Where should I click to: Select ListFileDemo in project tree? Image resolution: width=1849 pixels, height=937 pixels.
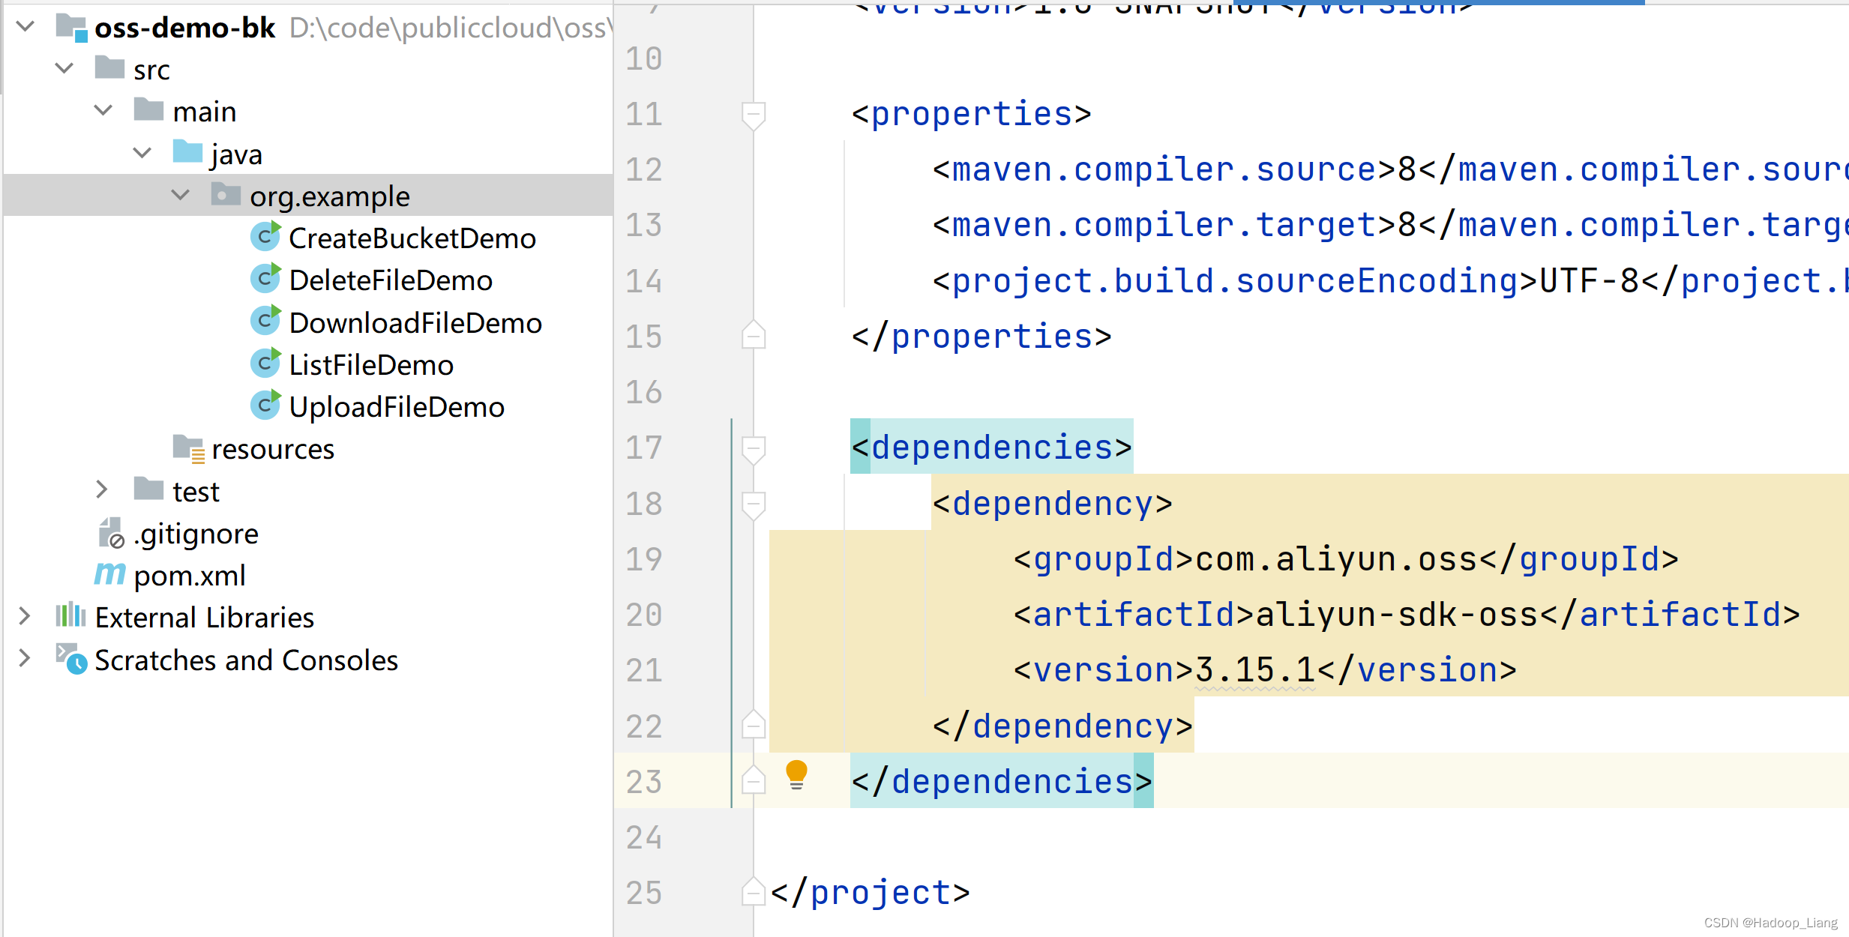click(x=371, y=365)
